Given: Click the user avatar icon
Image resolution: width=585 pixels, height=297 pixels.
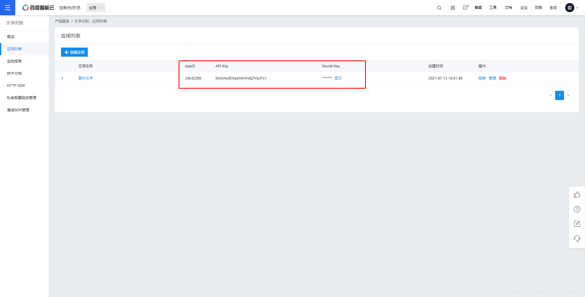Looking at the screenshot, I should coord(569,8).
